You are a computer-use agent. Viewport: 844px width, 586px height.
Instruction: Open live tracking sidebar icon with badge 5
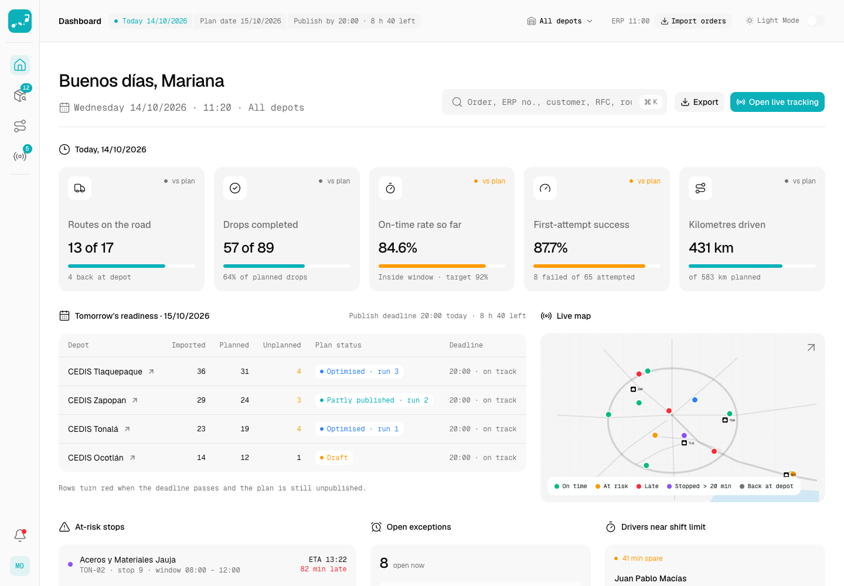(20, 156)
